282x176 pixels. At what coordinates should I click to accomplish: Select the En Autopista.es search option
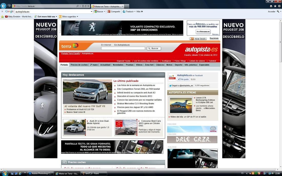[122, 45]
